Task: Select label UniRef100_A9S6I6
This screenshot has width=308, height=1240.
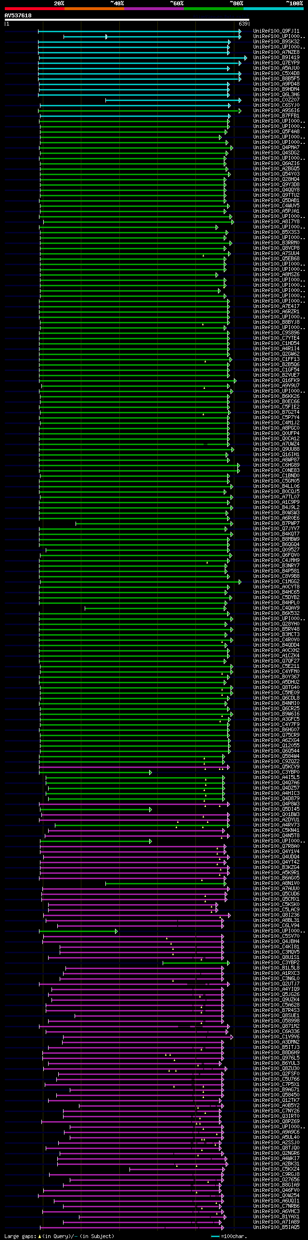Action: [276, 111]
